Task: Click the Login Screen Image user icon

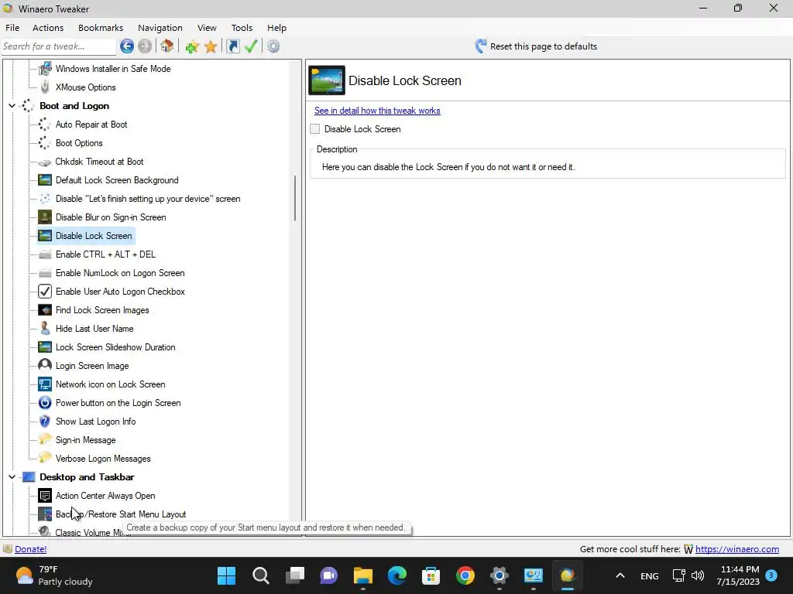Action: coord(44,366)
